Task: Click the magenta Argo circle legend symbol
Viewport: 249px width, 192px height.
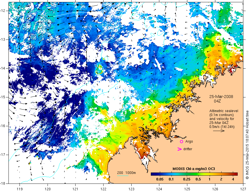Action: (181, 142)
